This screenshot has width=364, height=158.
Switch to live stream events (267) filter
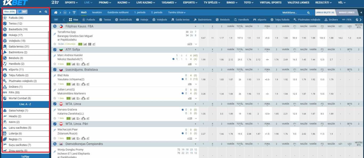(22, 12)
